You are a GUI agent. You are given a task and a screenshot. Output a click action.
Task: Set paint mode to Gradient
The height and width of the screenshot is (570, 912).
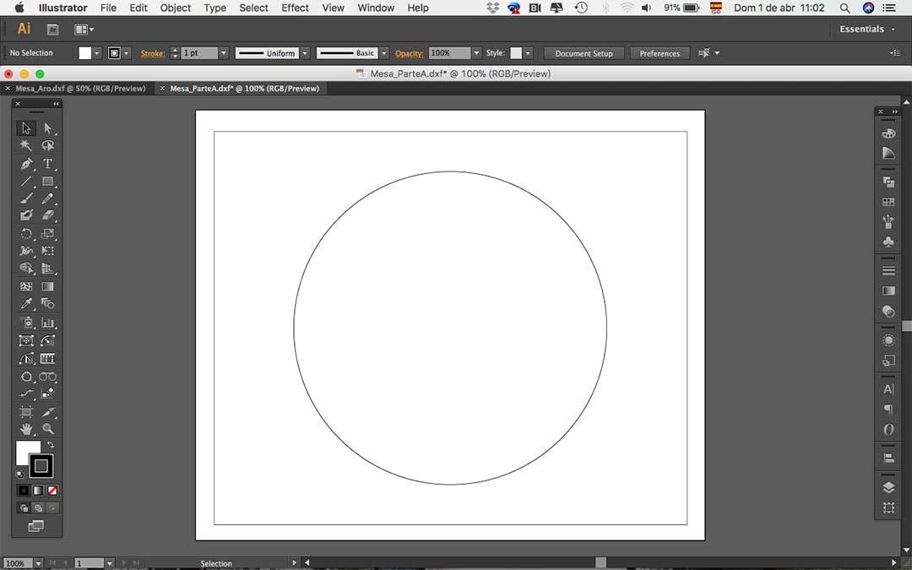pyautogui.click(x=38, y=491)
